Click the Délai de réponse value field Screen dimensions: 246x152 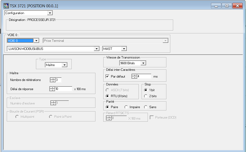[64, 89]
